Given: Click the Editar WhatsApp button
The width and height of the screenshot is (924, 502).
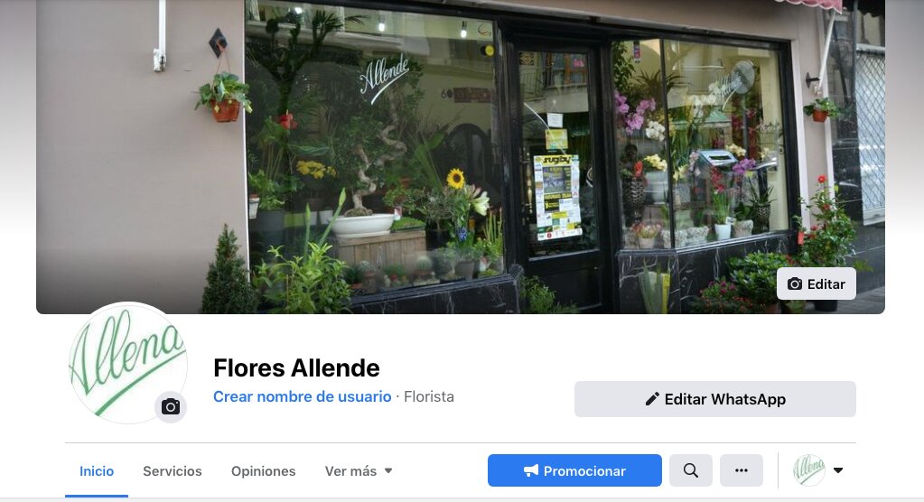Looking at the screenshot, I should [x=714, y=399].
